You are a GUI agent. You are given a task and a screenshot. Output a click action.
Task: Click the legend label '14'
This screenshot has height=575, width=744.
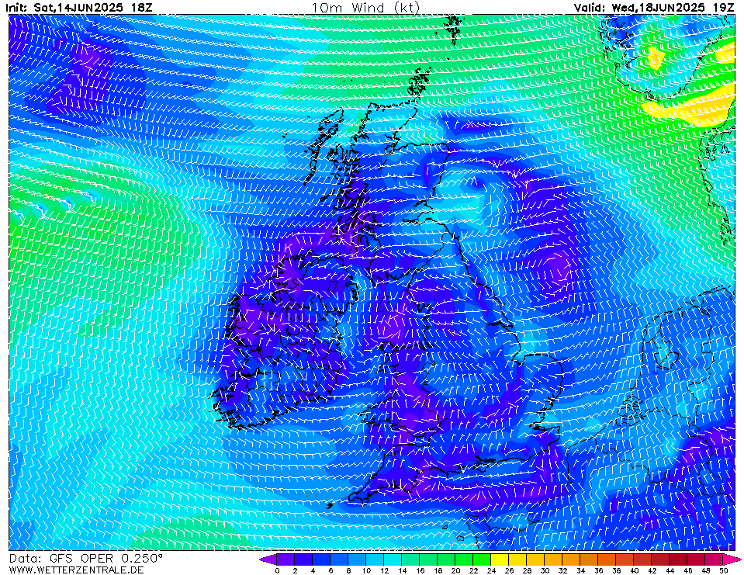coord(403,570)
